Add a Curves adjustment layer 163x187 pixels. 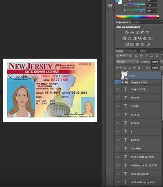pos(137,32)
